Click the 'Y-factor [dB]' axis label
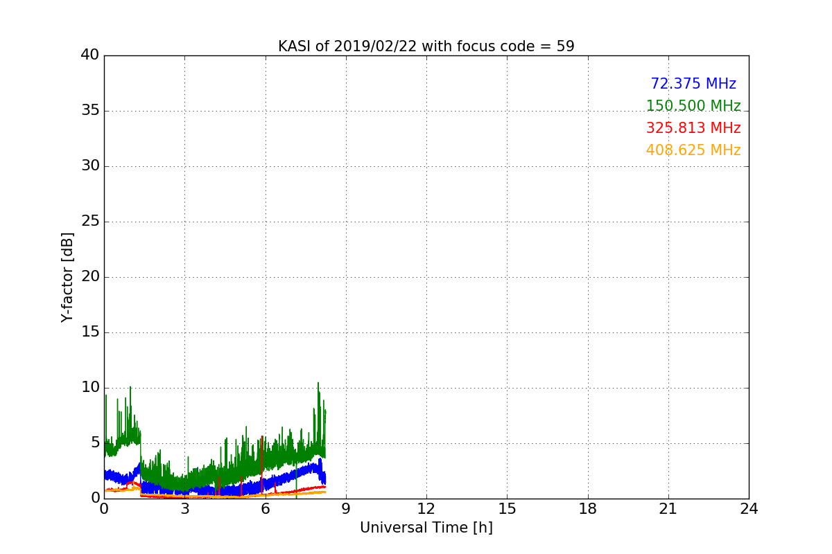The height and width of the screenshot is (554, 832). pyautogui.click(x=67, y=277)
